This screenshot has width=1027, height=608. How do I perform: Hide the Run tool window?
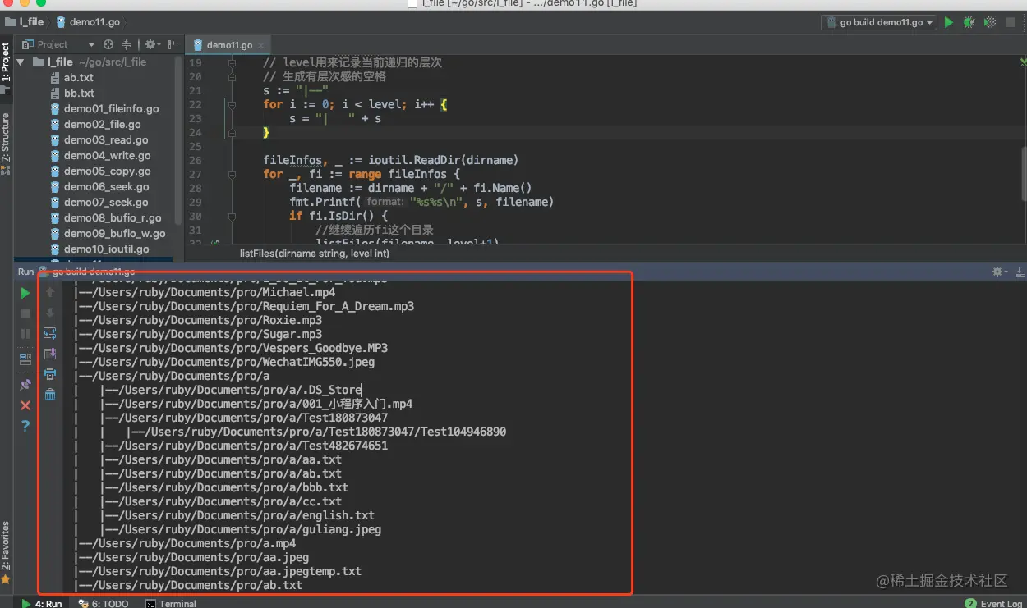pos(1020,272)
